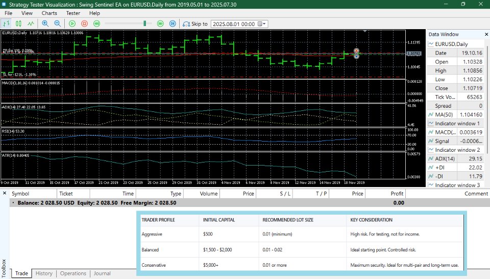Zoom out of the chart
This screenshot has height=279, width=490.
pos(58,24)
